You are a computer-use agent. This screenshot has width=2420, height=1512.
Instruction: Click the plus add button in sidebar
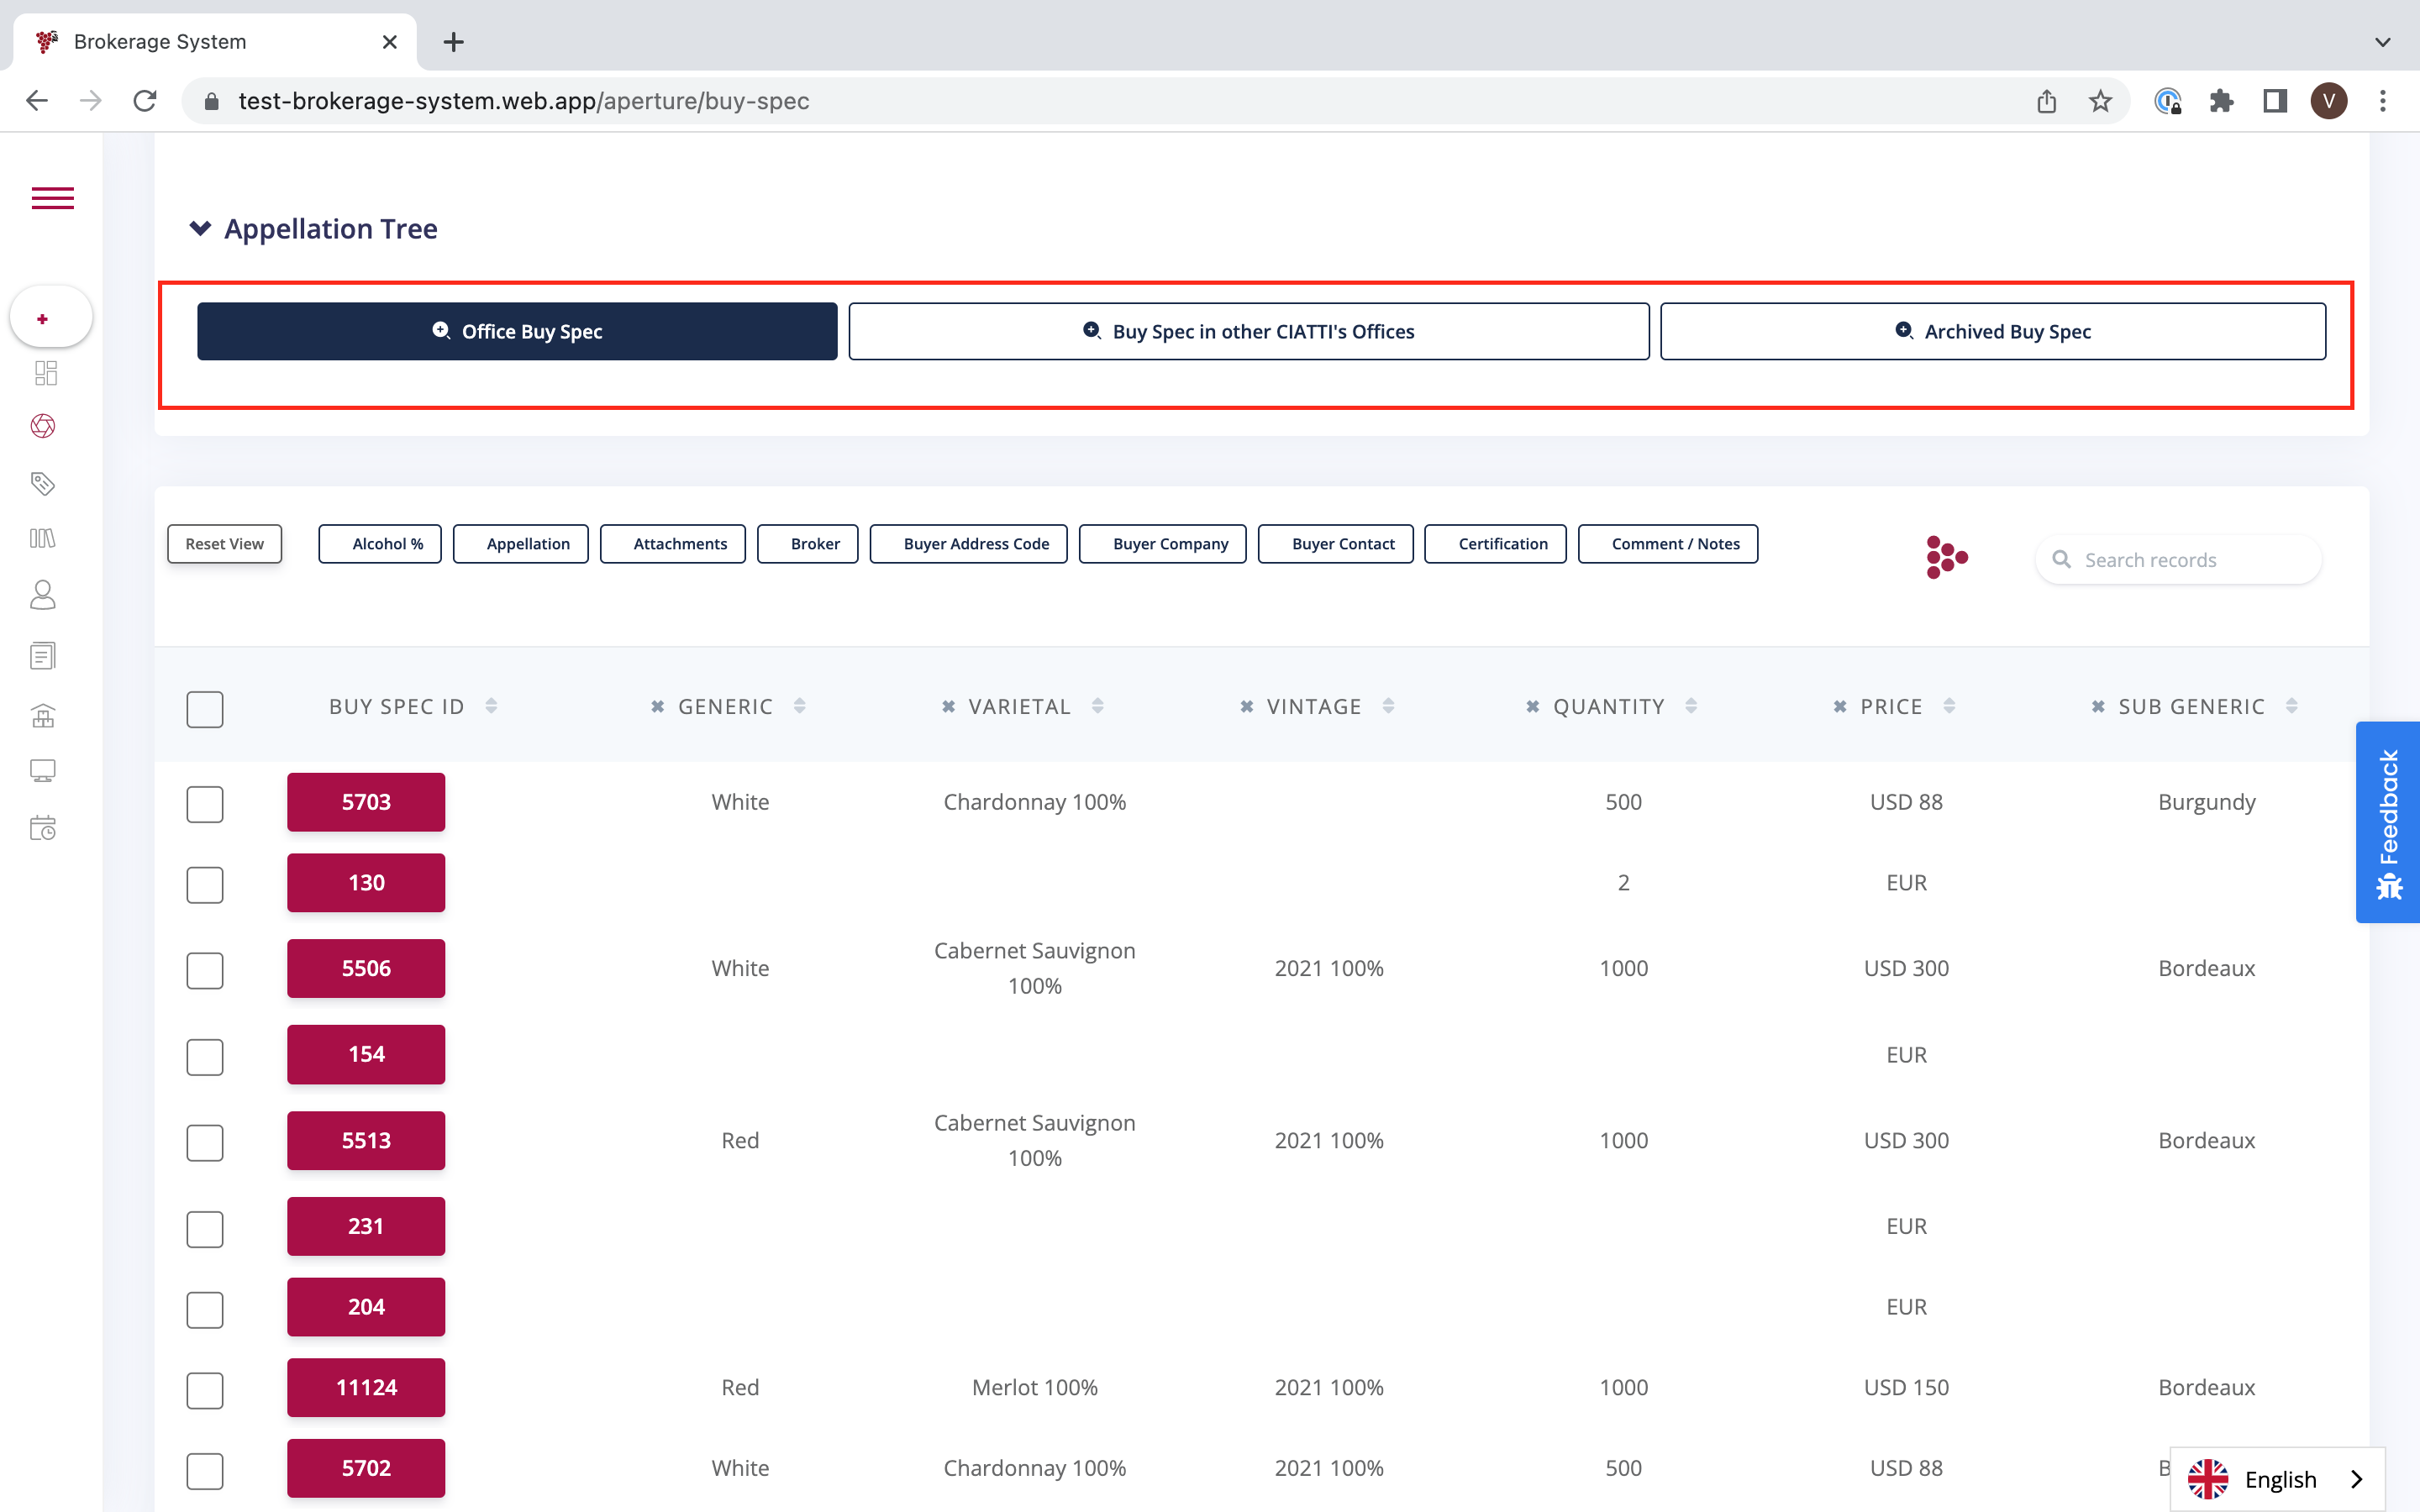[43, 319]
